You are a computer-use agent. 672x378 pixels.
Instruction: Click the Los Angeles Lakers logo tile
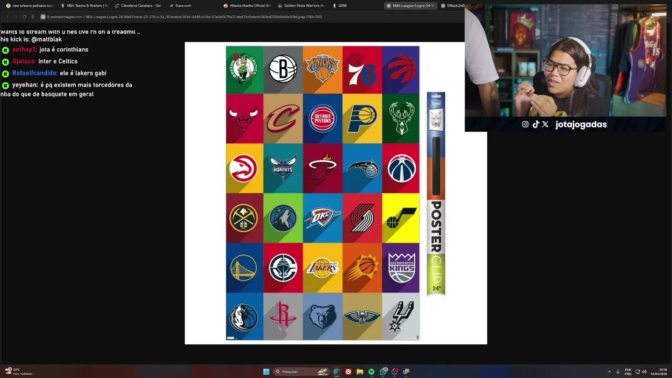tap(323, 268)
